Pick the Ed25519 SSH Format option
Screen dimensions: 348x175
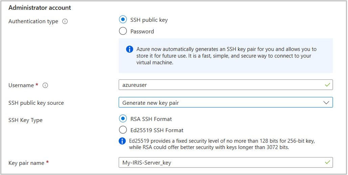(x=123, y=130)
